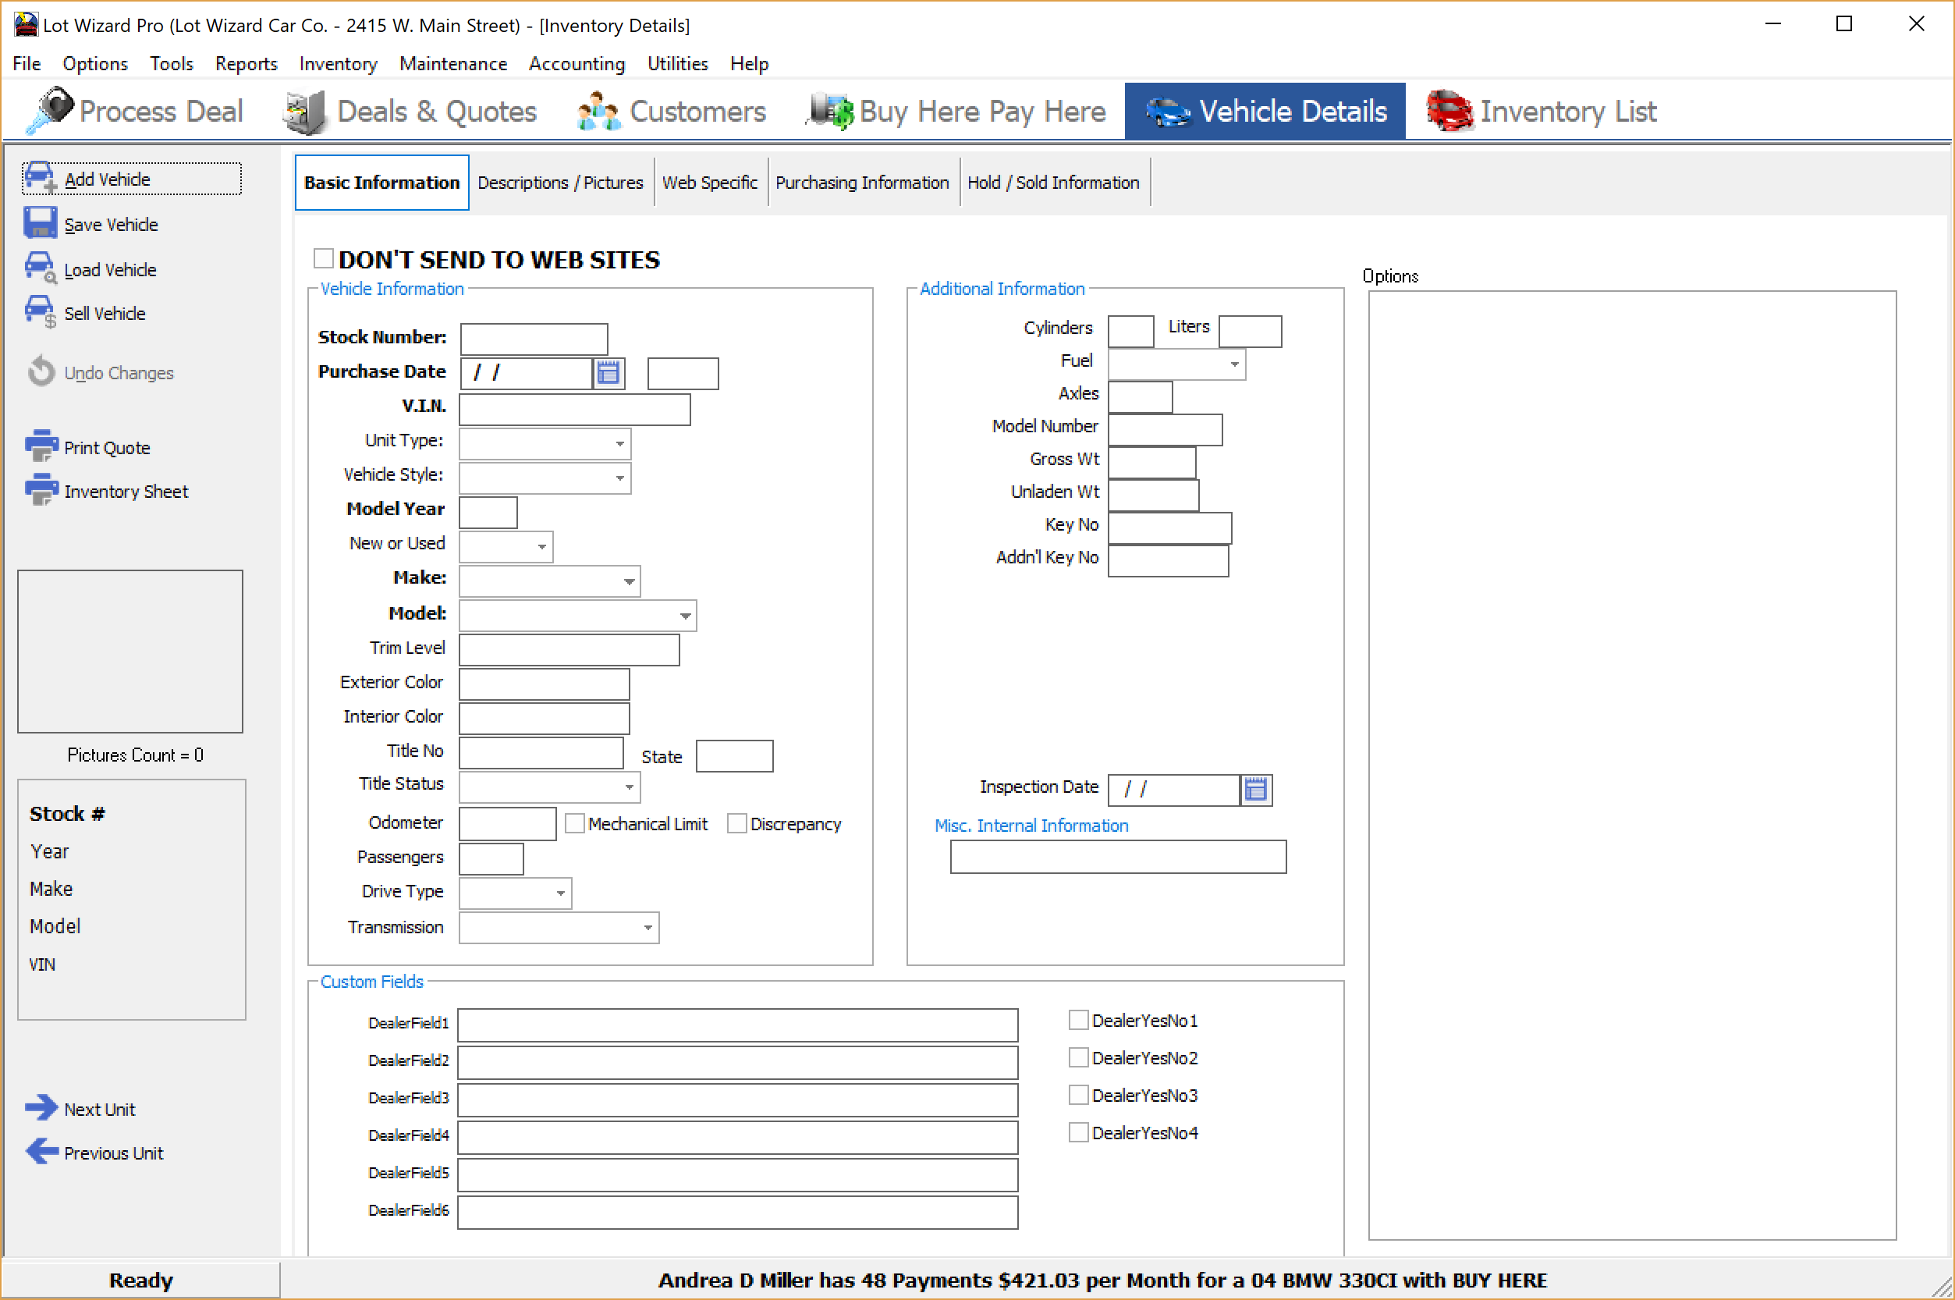The image size is (1955, 1300).
Task: Click the Add Vehicle car icon
Action: point(39,177)
